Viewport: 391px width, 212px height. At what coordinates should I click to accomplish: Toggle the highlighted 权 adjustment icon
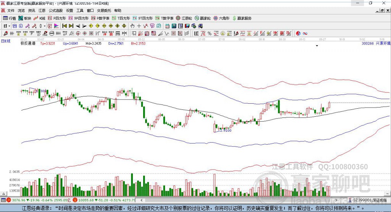[x=50, y=26]
